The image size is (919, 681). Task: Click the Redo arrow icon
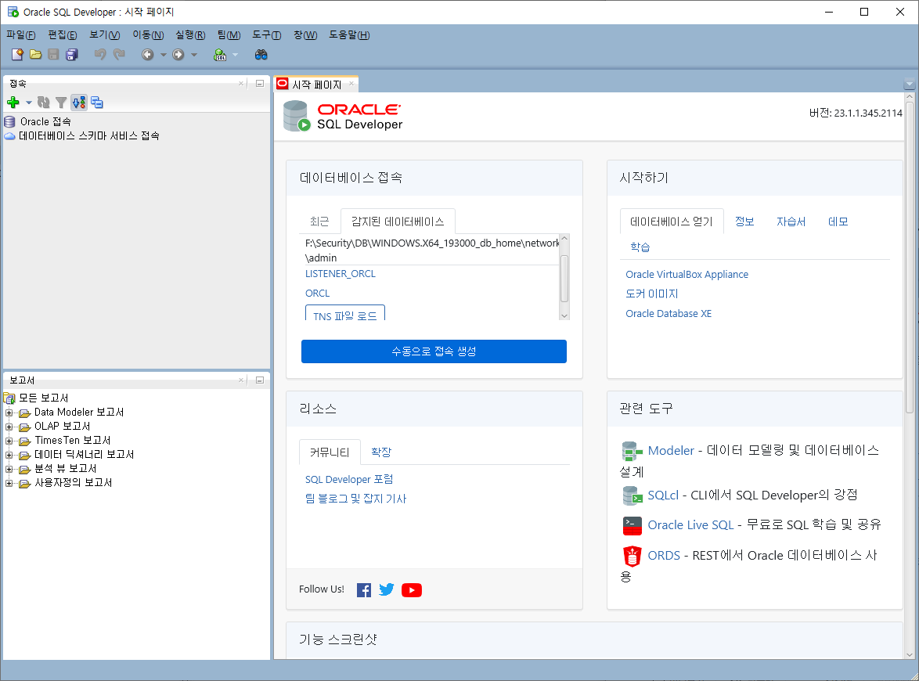[119, 55]
